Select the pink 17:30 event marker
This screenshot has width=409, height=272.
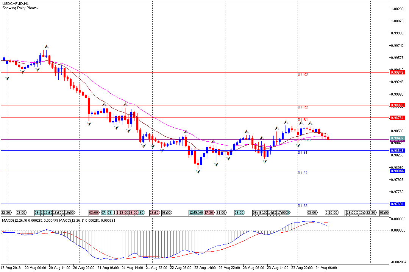click(209, 213)
